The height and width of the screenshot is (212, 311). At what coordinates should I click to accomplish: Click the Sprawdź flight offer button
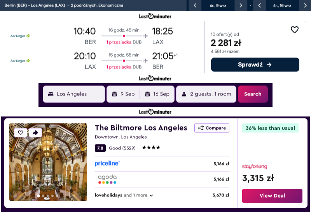[x=255, y=64]
